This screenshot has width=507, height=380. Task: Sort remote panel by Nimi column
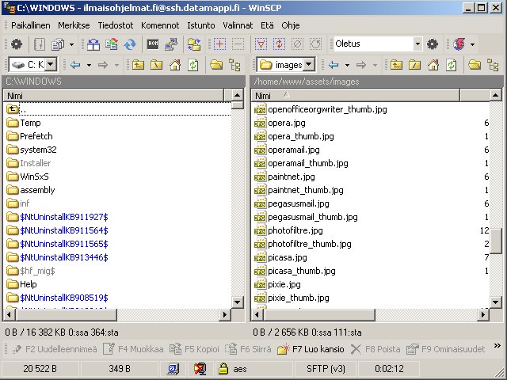[356, 96]
